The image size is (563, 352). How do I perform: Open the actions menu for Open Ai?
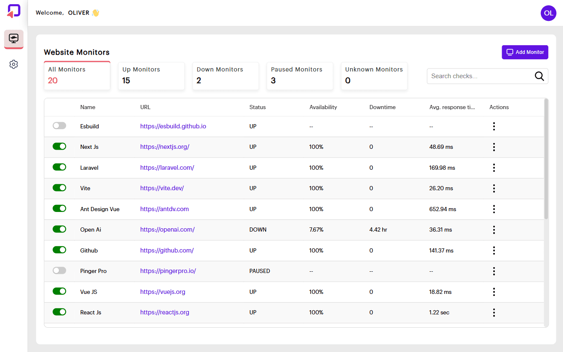[494, 230]
